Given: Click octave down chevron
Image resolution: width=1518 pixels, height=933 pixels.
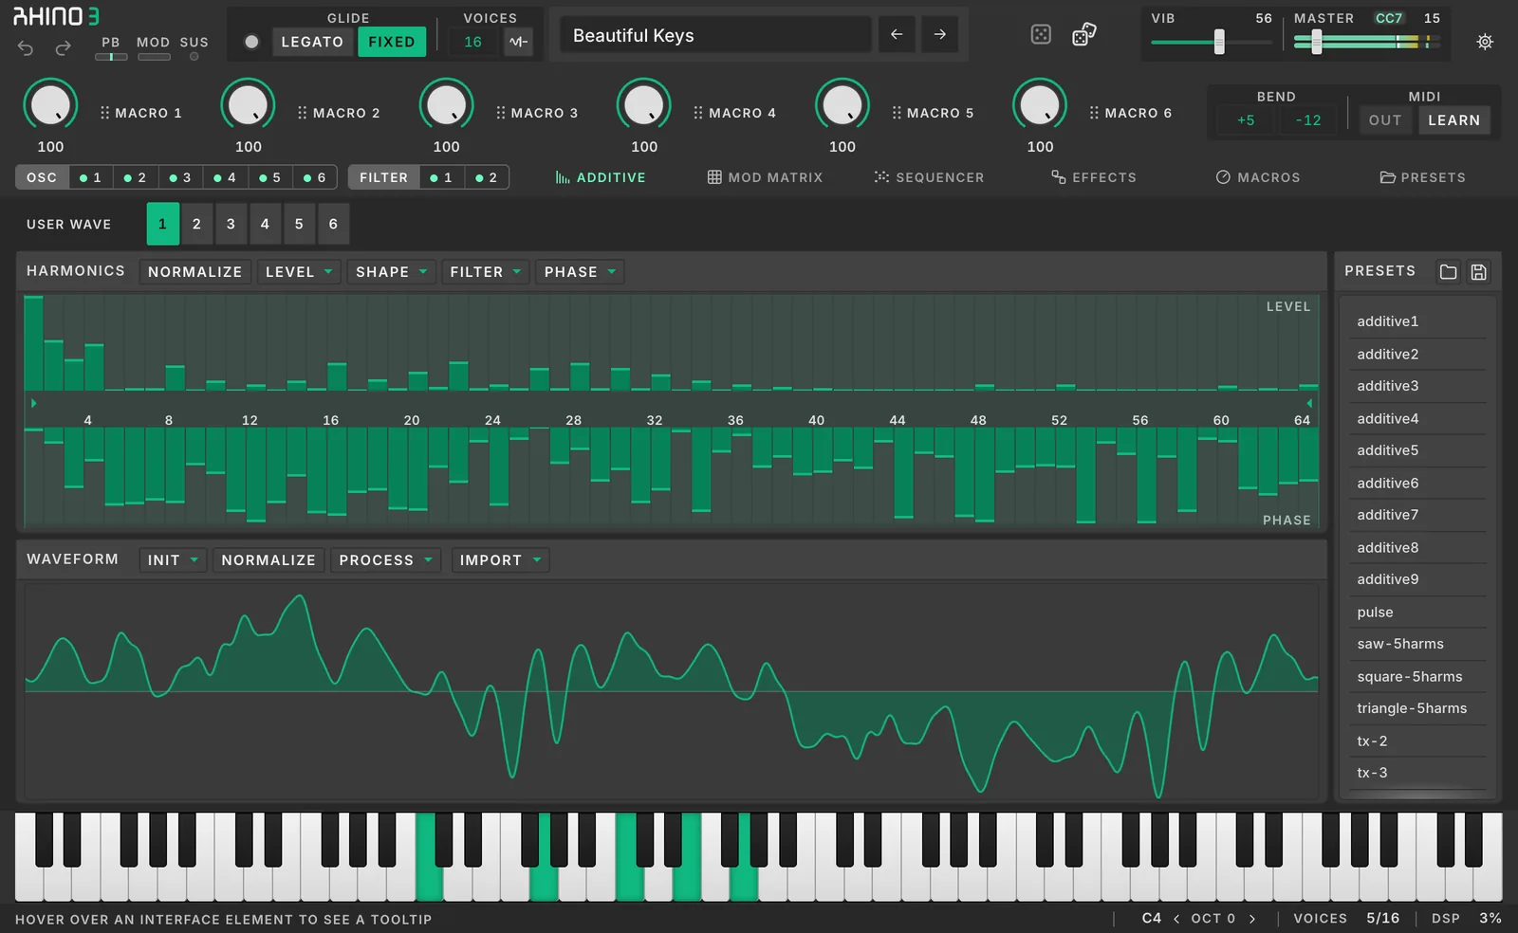Looking at the screenshot, I should (1176, 919).
